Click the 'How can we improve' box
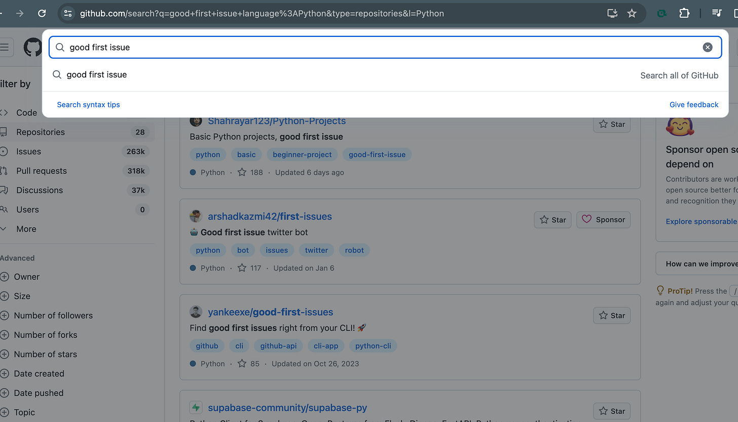Screen dimensions: 738x422 697,264
